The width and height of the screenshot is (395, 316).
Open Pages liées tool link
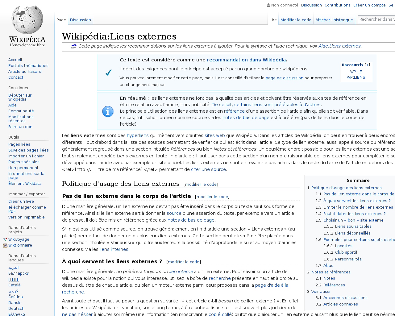19,144
